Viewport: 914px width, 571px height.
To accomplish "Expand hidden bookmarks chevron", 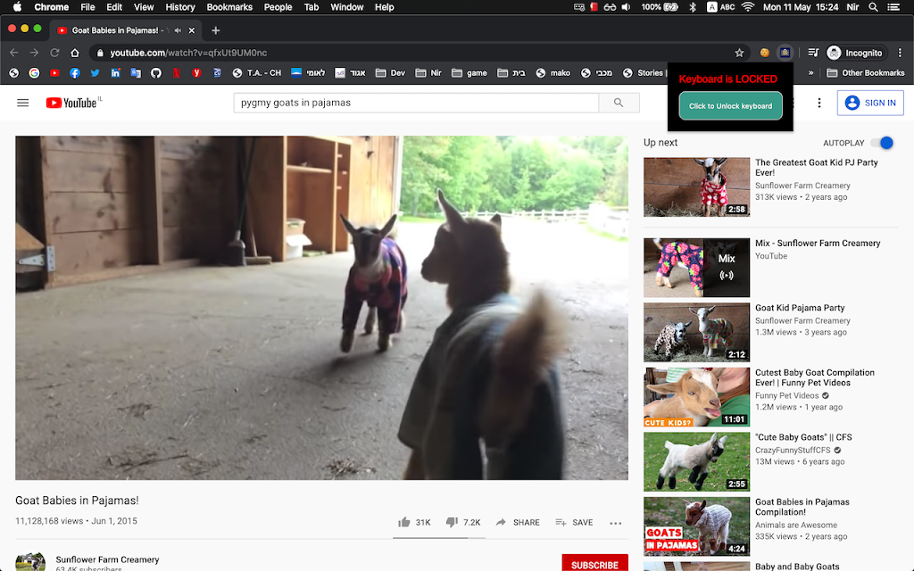I will tap(810, 73).
